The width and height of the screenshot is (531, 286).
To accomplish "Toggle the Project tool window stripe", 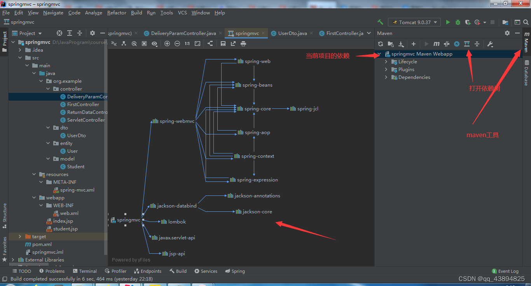I will 4,42.
